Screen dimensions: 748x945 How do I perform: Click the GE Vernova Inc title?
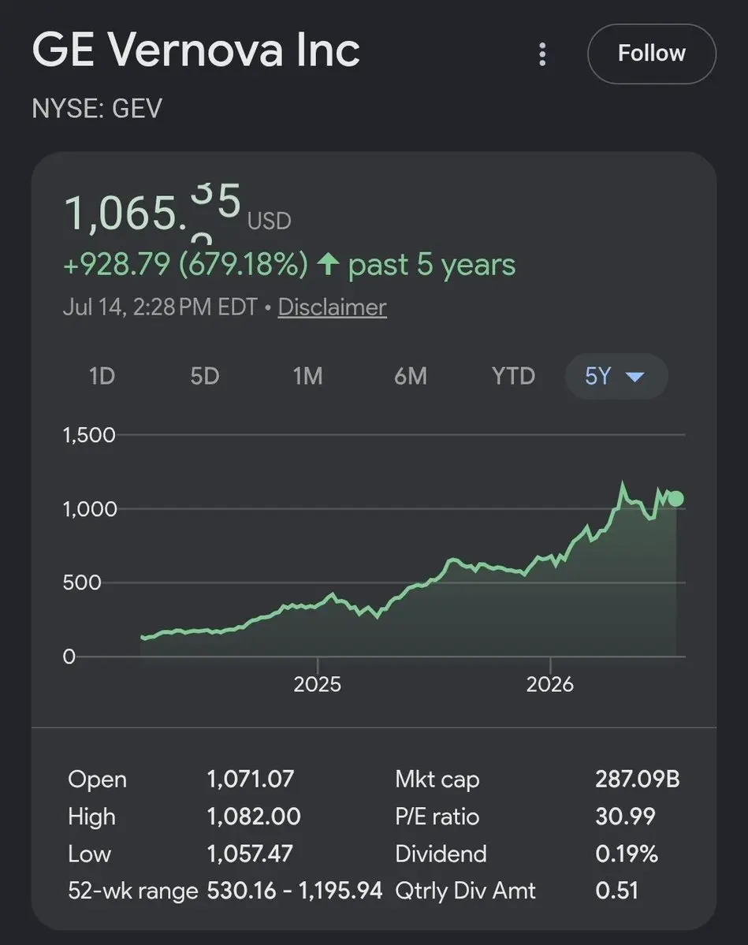point(196,50)
